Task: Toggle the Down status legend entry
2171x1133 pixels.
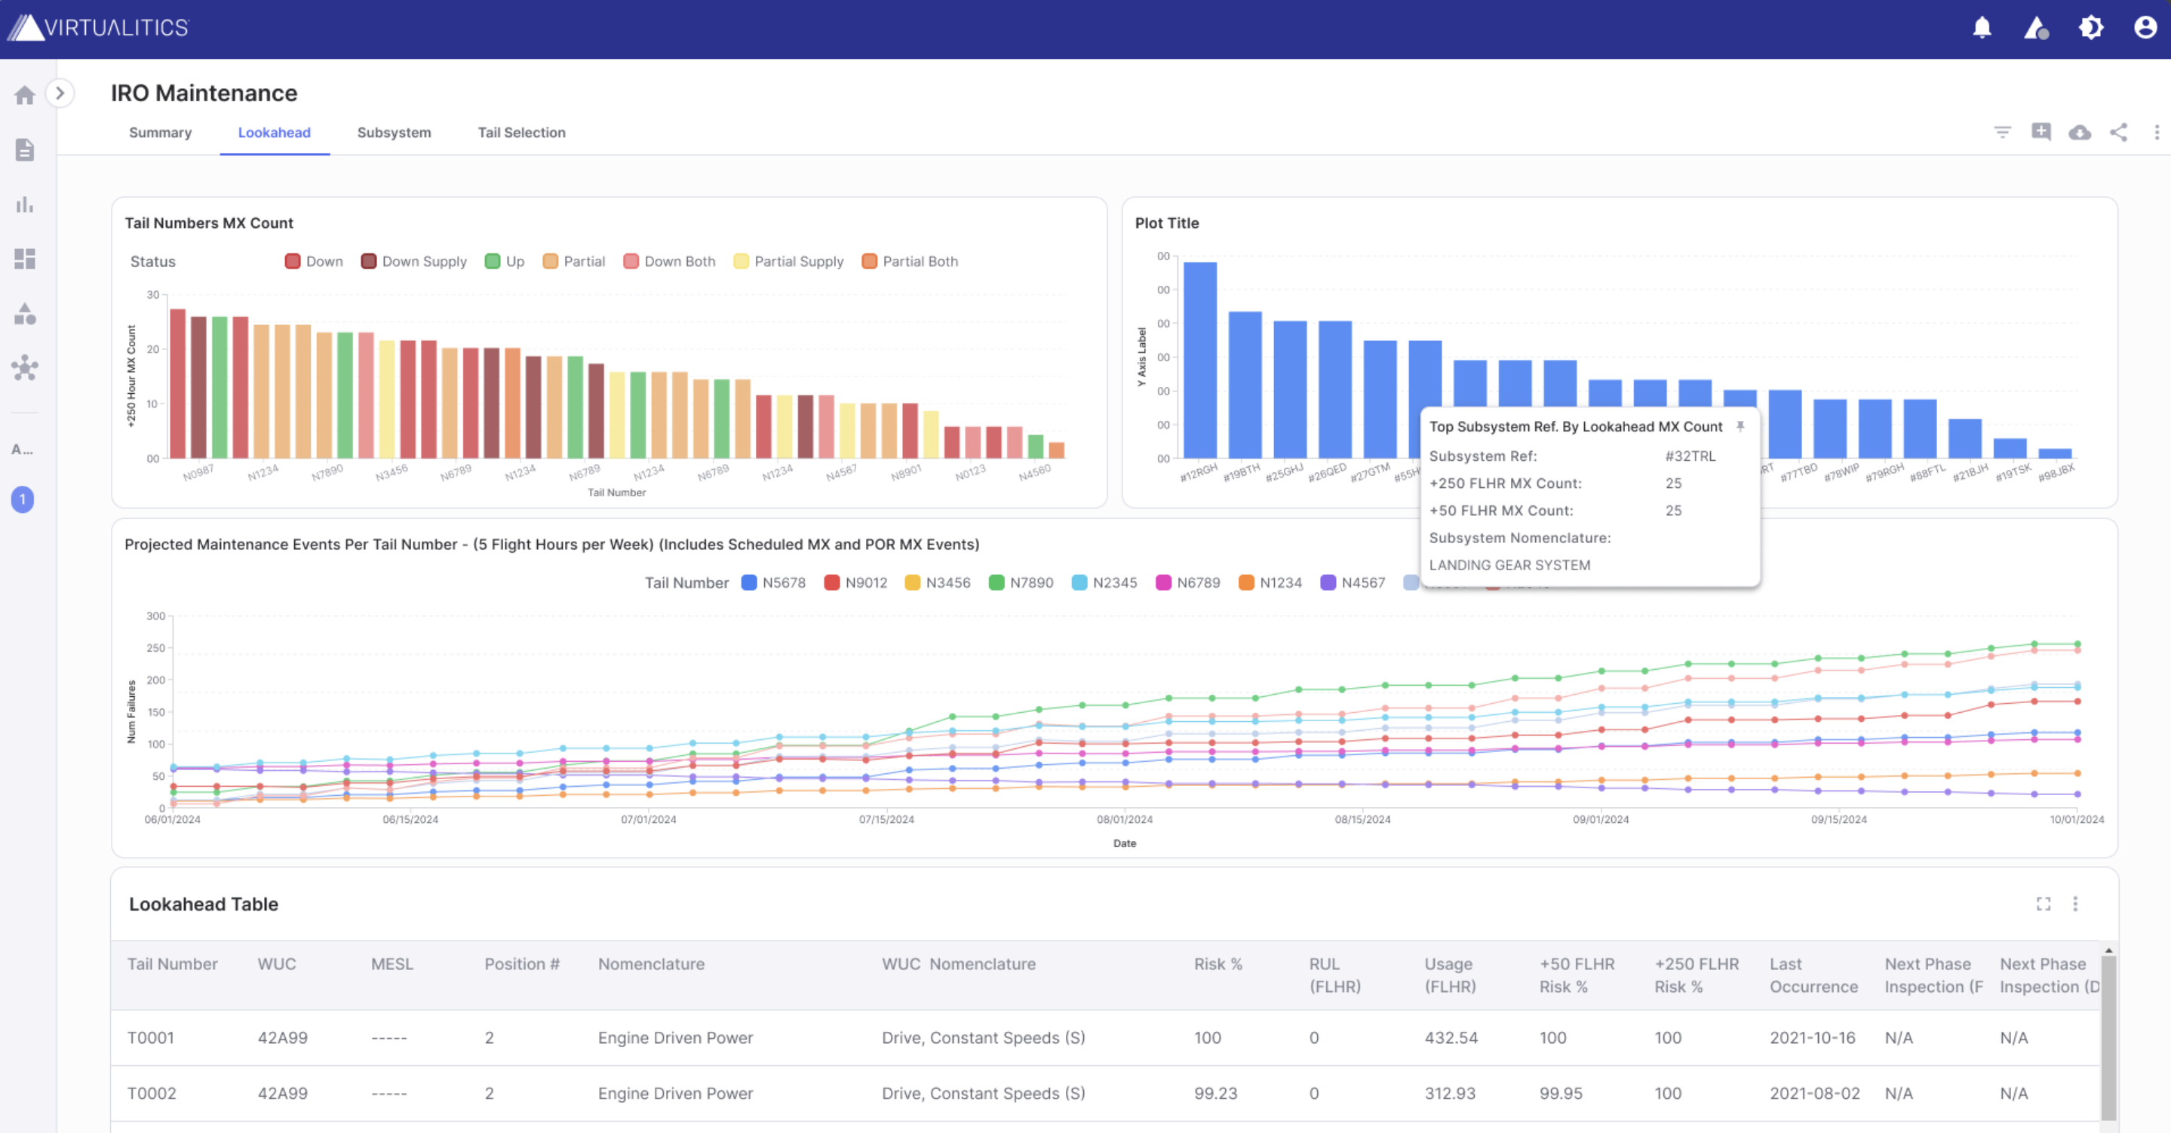Action: (315, 261)
